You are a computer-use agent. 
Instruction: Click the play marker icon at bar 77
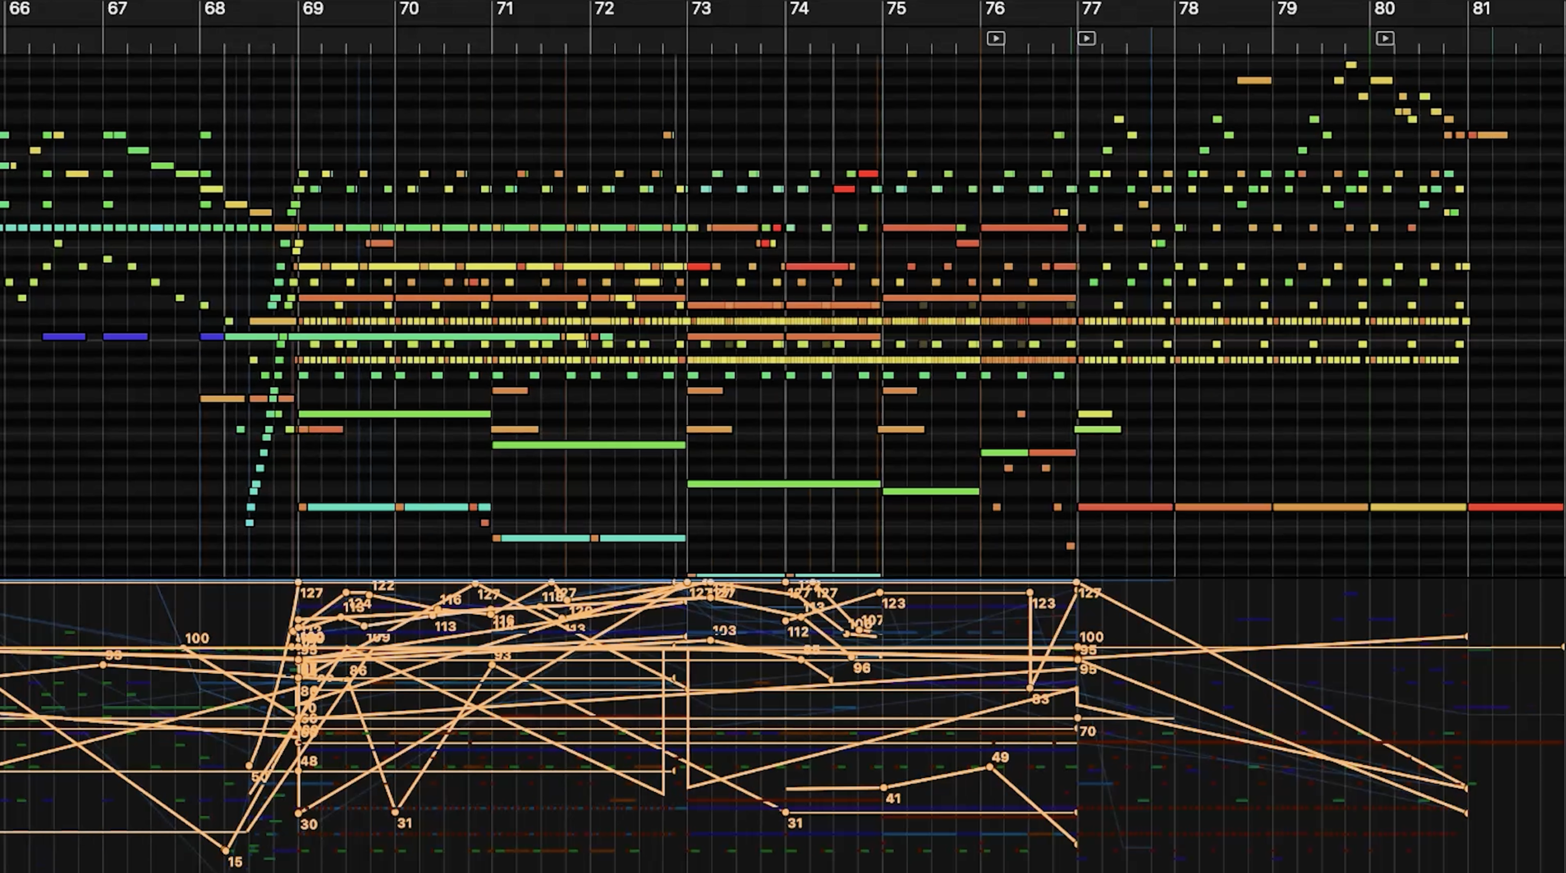click(x=1086, y=38)
